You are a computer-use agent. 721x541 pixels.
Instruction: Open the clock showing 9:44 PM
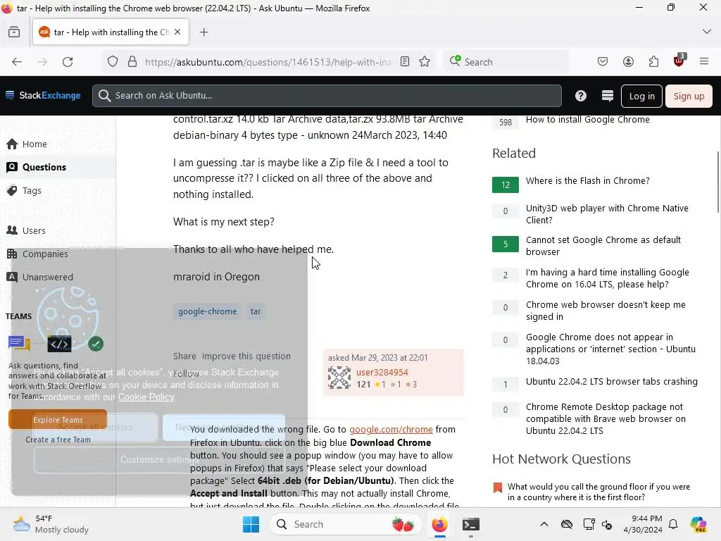coord(643,524)
